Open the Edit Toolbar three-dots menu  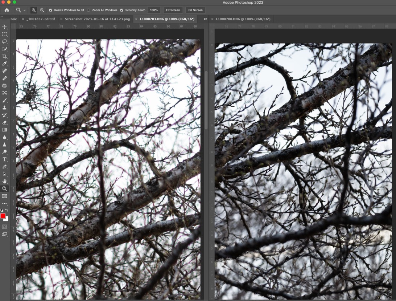(x=4, y=203)
